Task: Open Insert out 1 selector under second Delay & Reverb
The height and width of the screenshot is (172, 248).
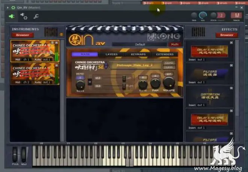Action: 201,128
